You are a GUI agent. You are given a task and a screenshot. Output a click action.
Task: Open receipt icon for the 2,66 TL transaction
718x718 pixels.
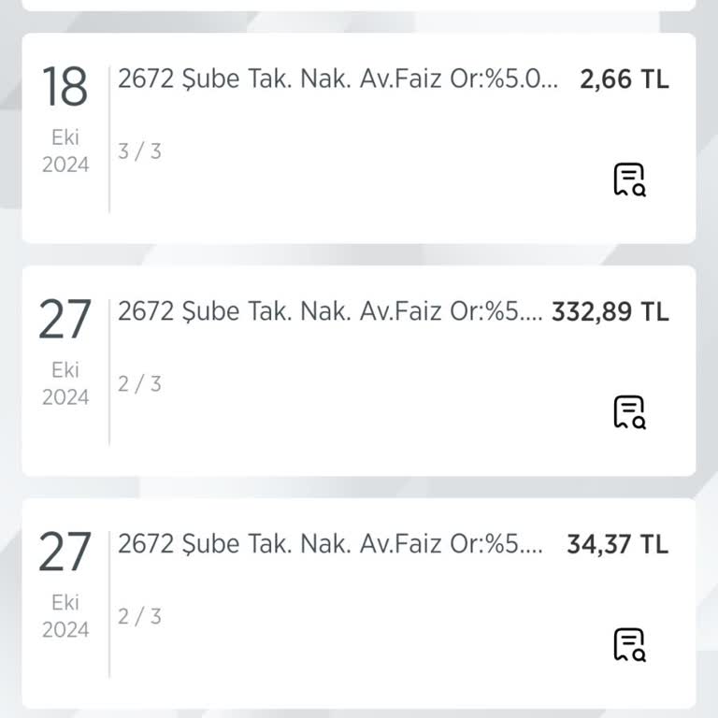[629, 179]
